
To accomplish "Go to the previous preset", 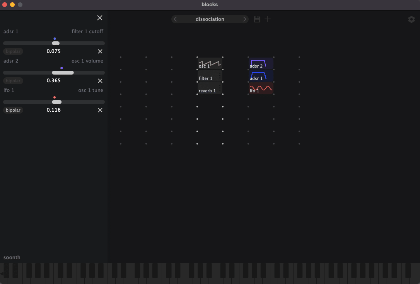I will pos(175,19).
